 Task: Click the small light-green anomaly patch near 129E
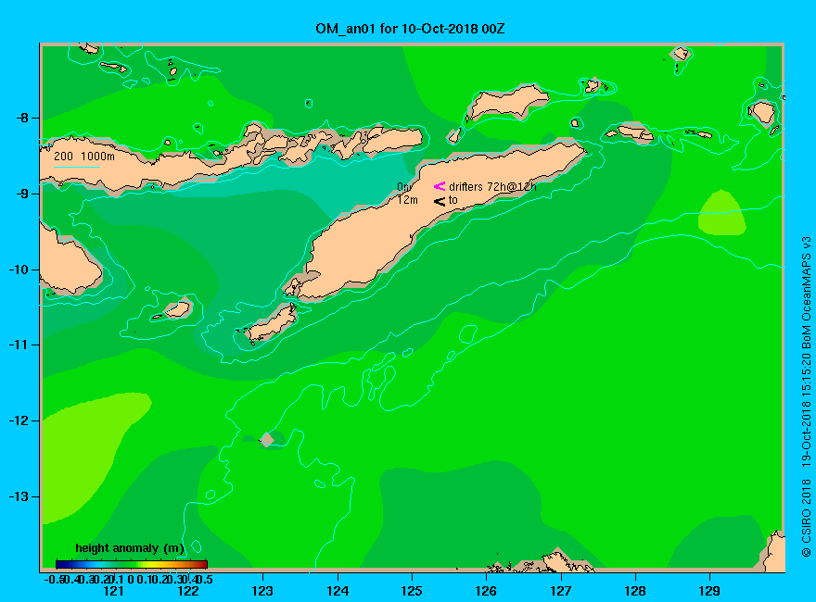pyautogui.click(x=721, y=213)
